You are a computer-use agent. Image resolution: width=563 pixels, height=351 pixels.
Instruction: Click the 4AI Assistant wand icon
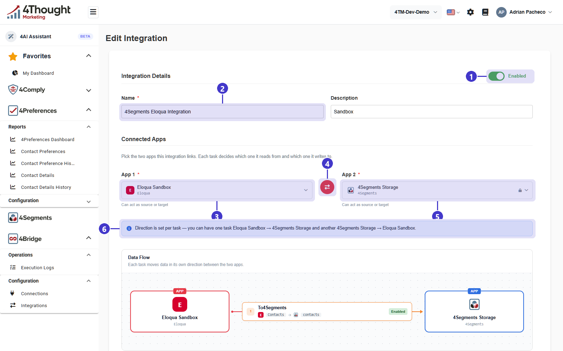click(11, 37)
